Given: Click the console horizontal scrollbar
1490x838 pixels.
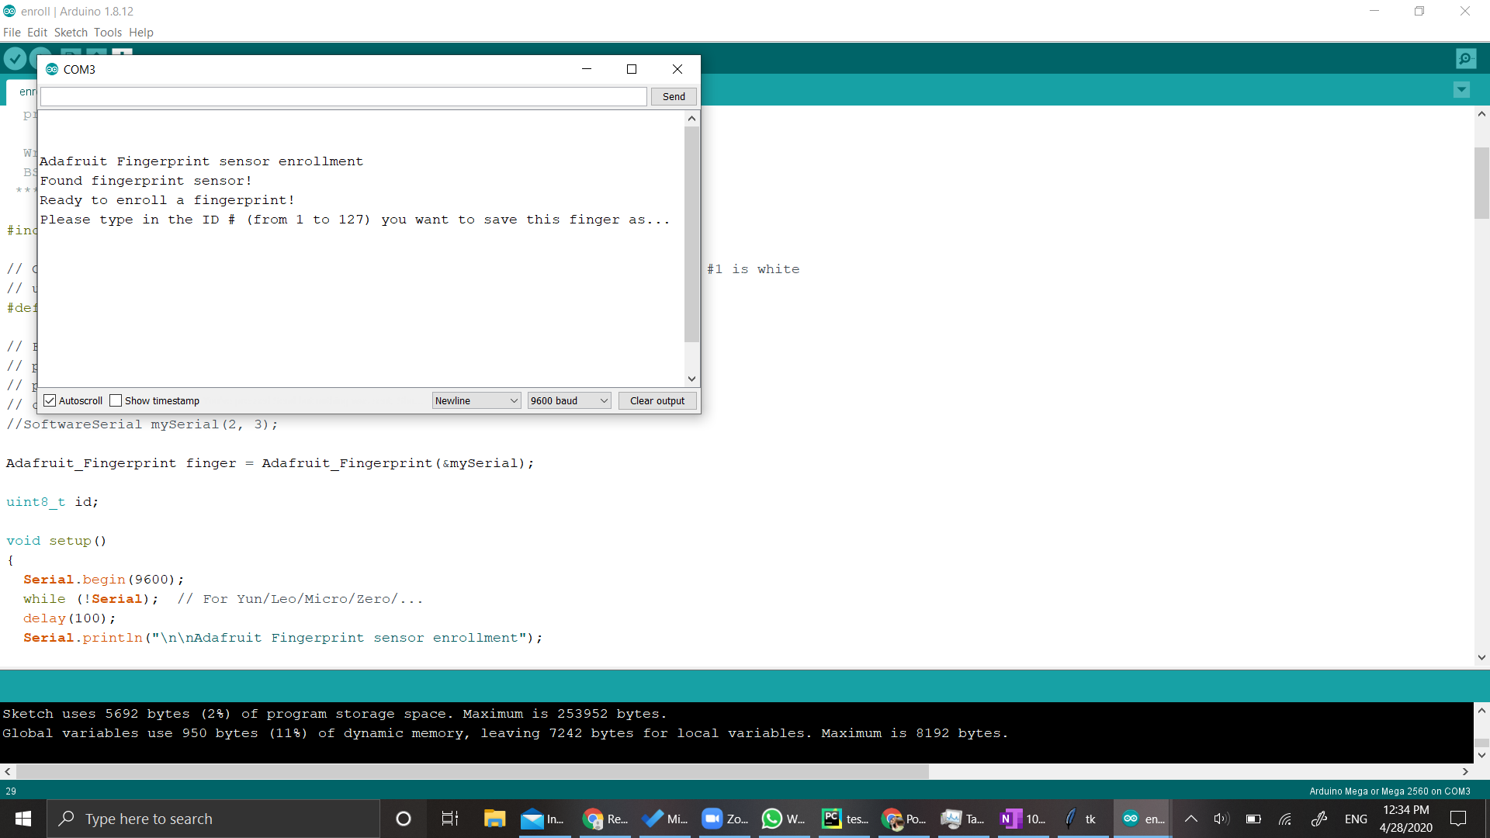Looking at the screenshot, I should coord(472,771).
